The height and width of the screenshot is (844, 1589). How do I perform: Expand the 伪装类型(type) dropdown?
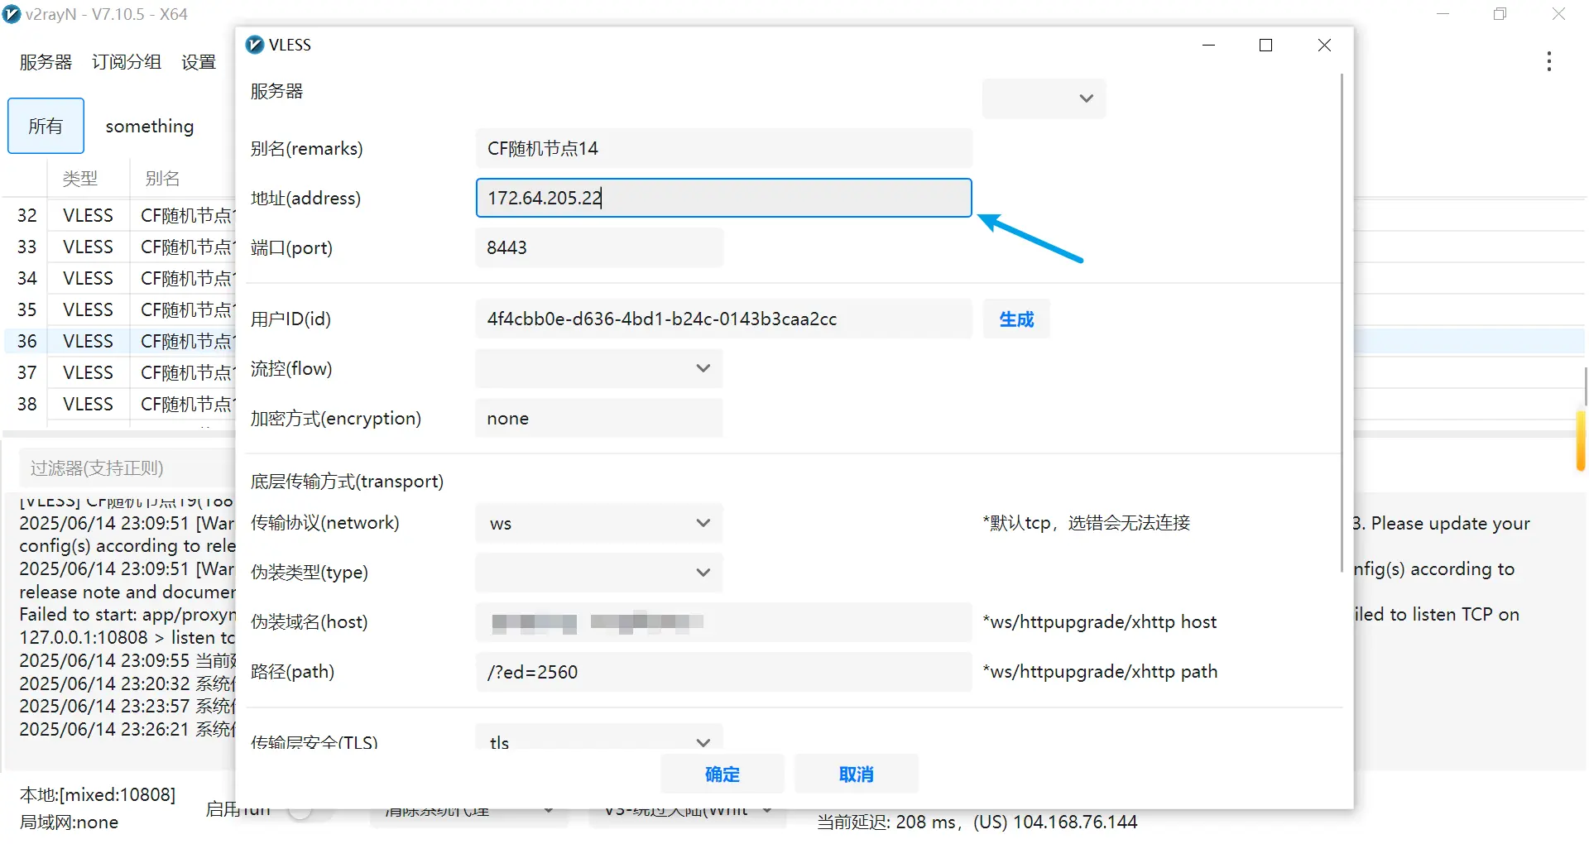pyautogui.click(x=599, y=573)
